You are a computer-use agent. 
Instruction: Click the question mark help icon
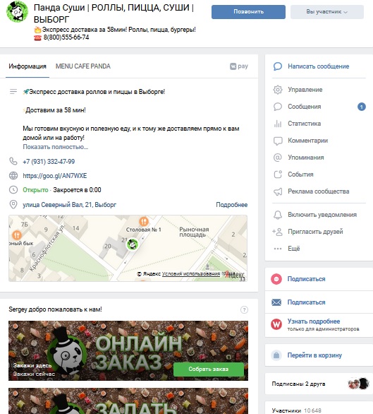(x=244, y=309)
